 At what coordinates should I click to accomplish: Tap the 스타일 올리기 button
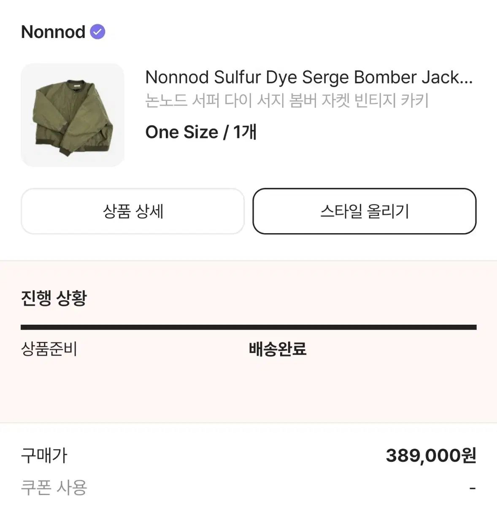[x=365, y=211]
